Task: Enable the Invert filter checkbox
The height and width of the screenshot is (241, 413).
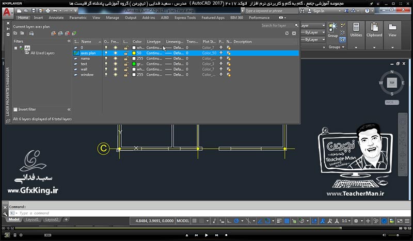Action: coord(15,109)
